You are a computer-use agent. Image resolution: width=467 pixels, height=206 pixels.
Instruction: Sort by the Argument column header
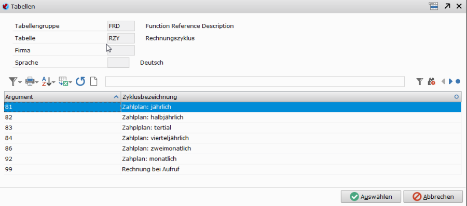click(62, 97)
